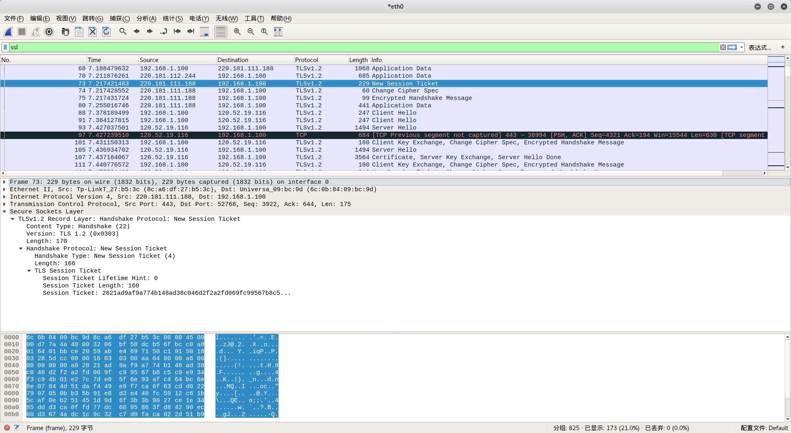Open display filter bookmarks
Screen dimensions: 791x433
[x=6, y=47]
